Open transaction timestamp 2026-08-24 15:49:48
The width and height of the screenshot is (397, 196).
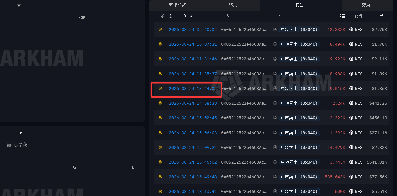[193, 177]
